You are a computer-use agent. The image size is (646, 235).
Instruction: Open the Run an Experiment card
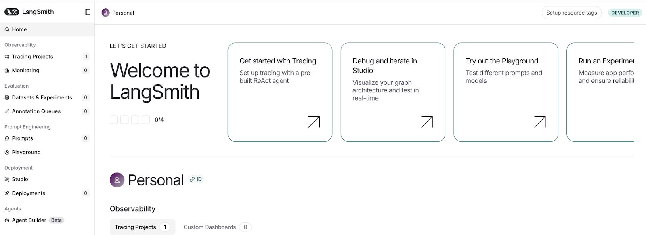click(602, 92)
